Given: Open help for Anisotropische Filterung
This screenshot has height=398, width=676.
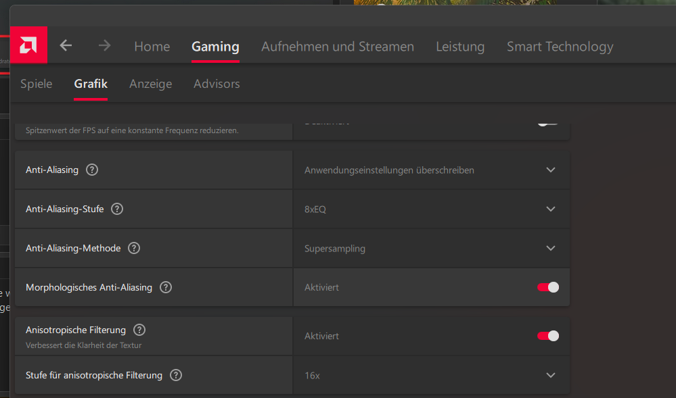Looking at the screenshot, I should tap(139, 330).
